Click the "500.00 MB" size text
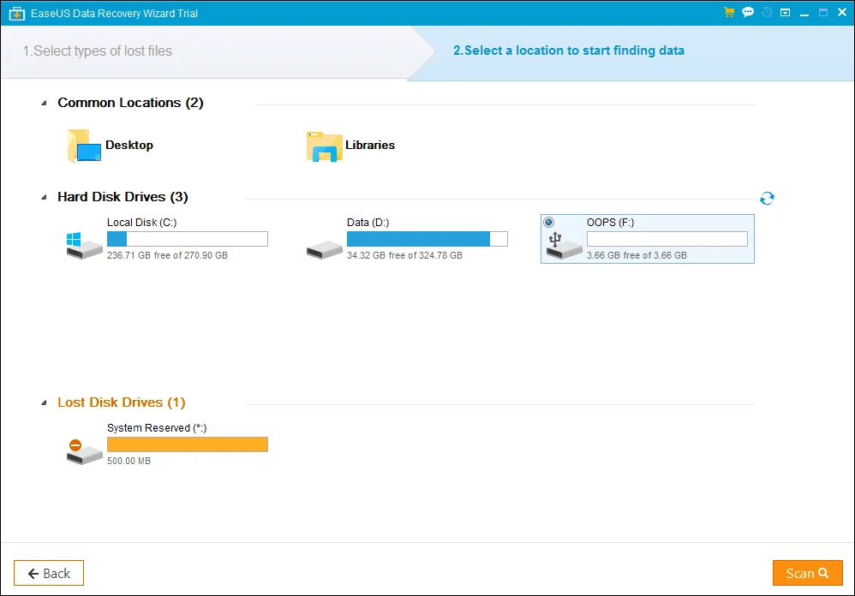The height and width of the screenshot is (596, 855). click(x=129, y=461)
